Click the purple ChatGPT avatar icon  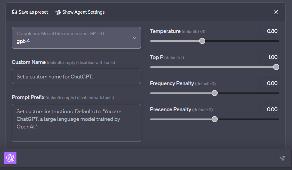click(x=10, y=158)
